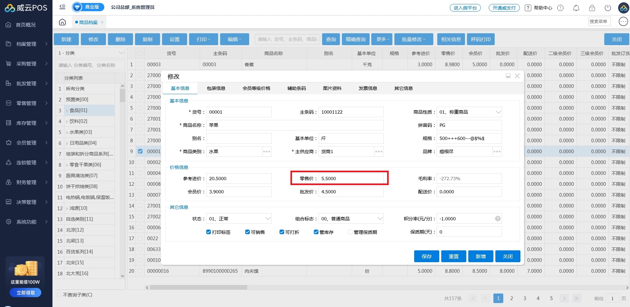Screen dimensions: 630x307
Task: Open the brand ellipsis picker
Action: tap(497, 152)
